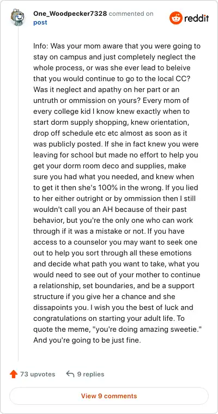Click the word 'Info:' starting the comment

[x=41, y=46]
